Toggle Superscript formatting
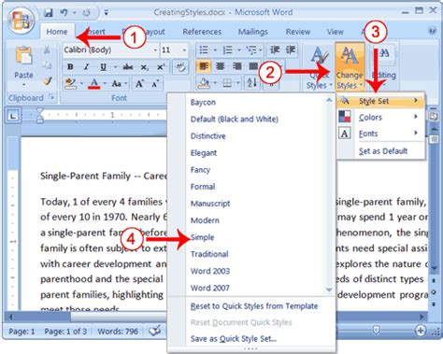The width and height of the screenshot is (443, 354). point(161,67)
